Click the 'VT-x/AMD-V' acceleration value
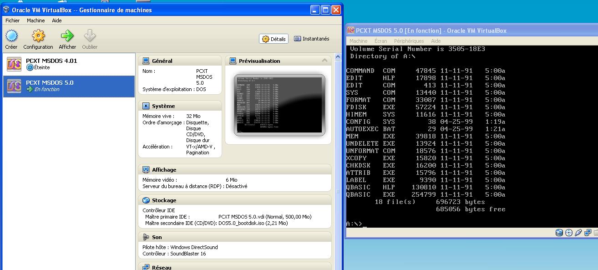The image size is (598, 270). 201,147
